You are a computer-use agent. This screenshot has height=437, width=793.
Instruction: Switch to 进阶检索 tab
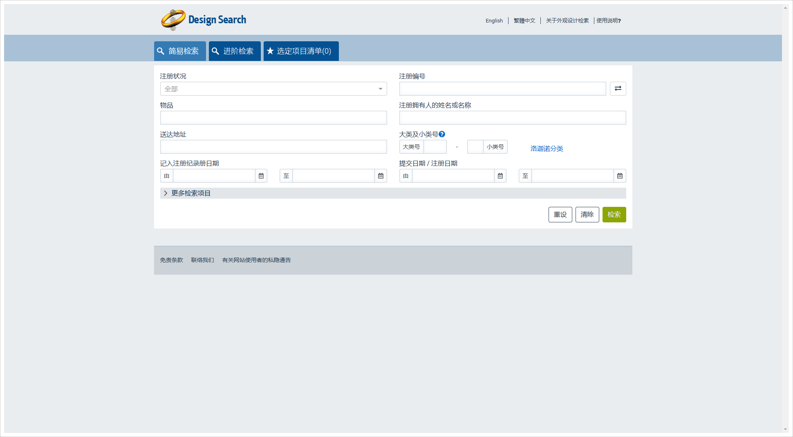(235, 51)
